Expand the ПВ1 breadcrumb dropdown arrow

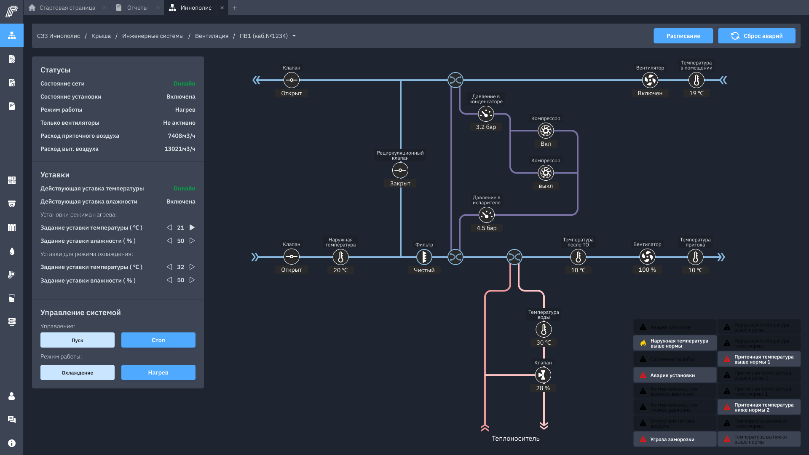coord(294,36)
